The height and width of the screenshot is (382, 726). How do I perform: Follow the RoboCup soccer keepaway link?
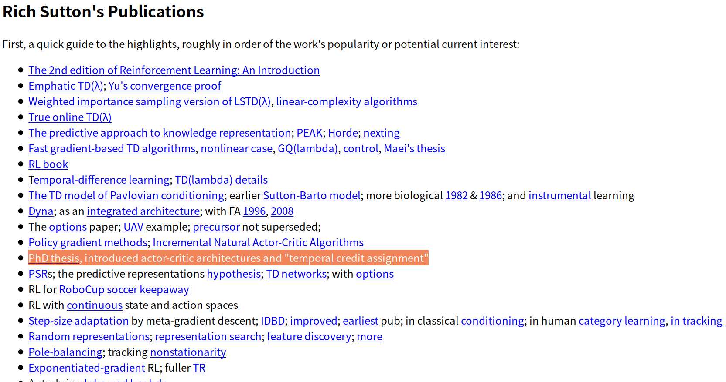click(x=124, y=290)
